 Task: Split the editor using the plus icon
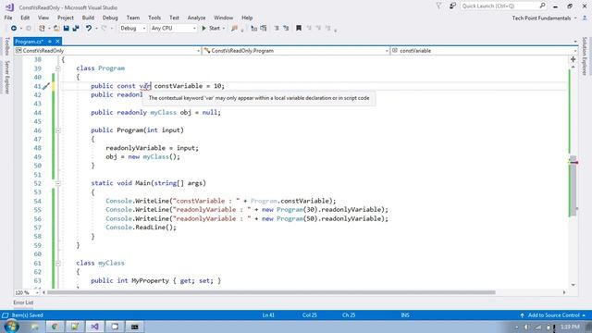(573, 59)
